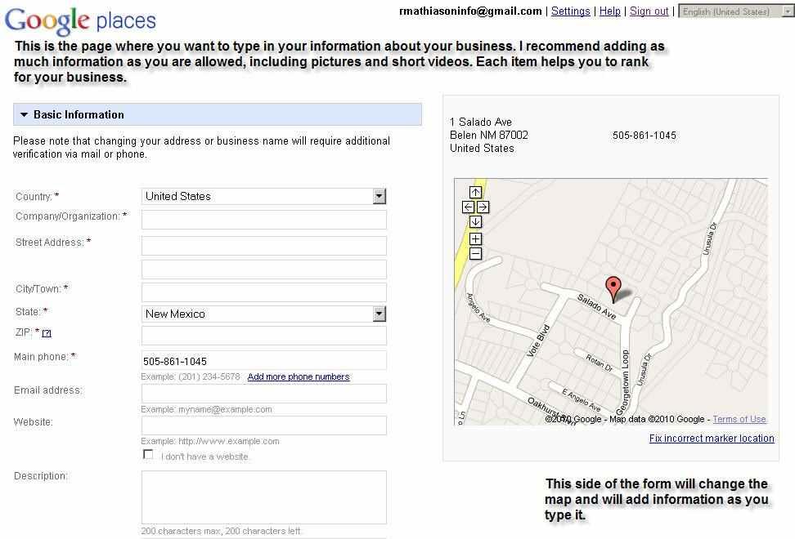Pan the map up with the arrow
The image size is (795, 539).
[x=475, y=193]
